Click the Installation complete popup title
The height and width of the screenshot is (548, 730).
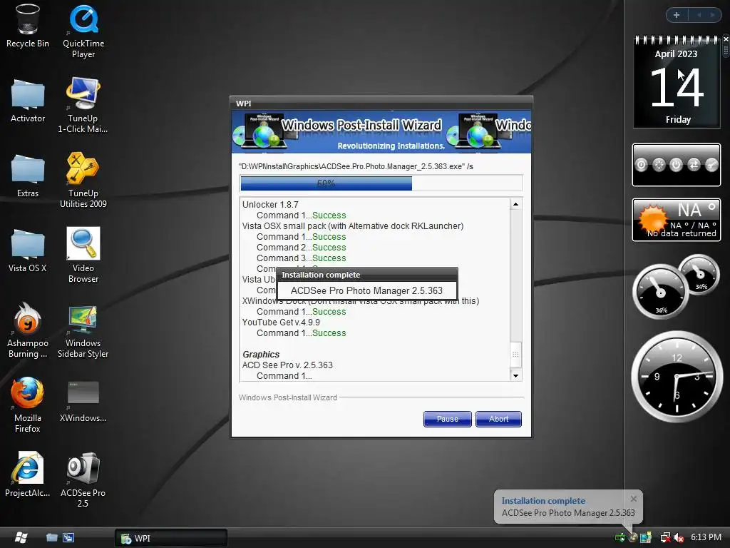[x=321, y=275]
